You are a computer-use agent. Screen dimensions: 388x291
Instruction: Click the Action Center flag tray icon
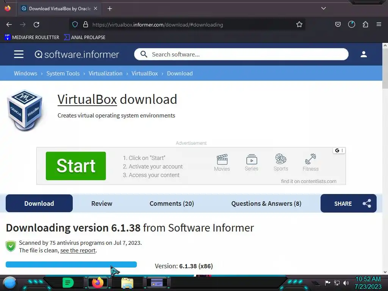327,283
